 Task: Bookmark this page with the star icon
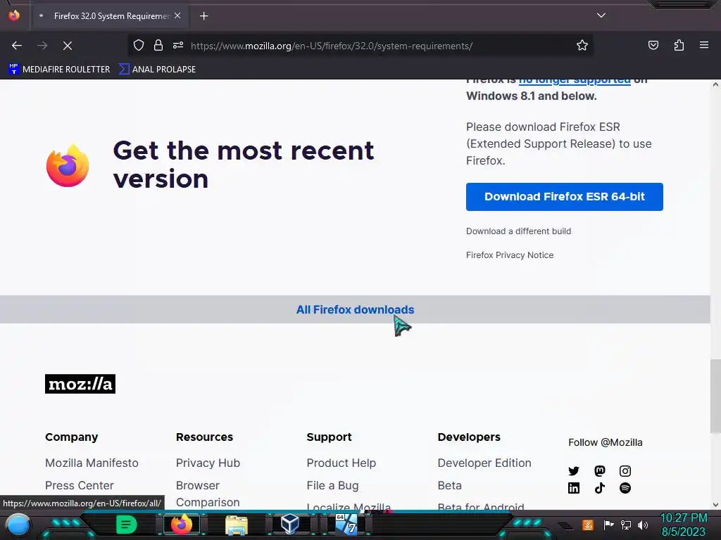[x=582, y=46]
